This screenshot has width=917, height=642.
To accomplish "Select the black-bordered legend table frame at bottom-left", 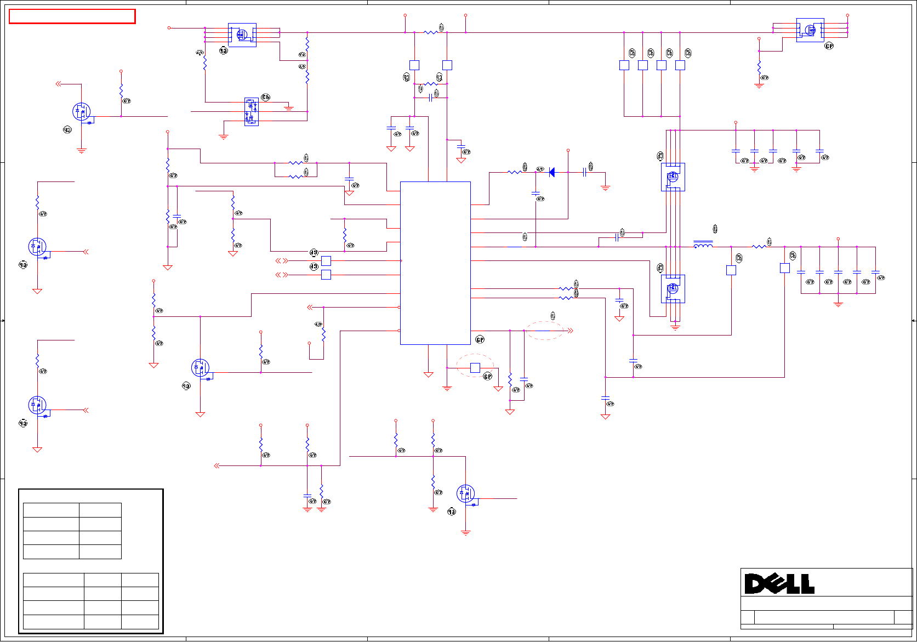I will coord(91,561).
